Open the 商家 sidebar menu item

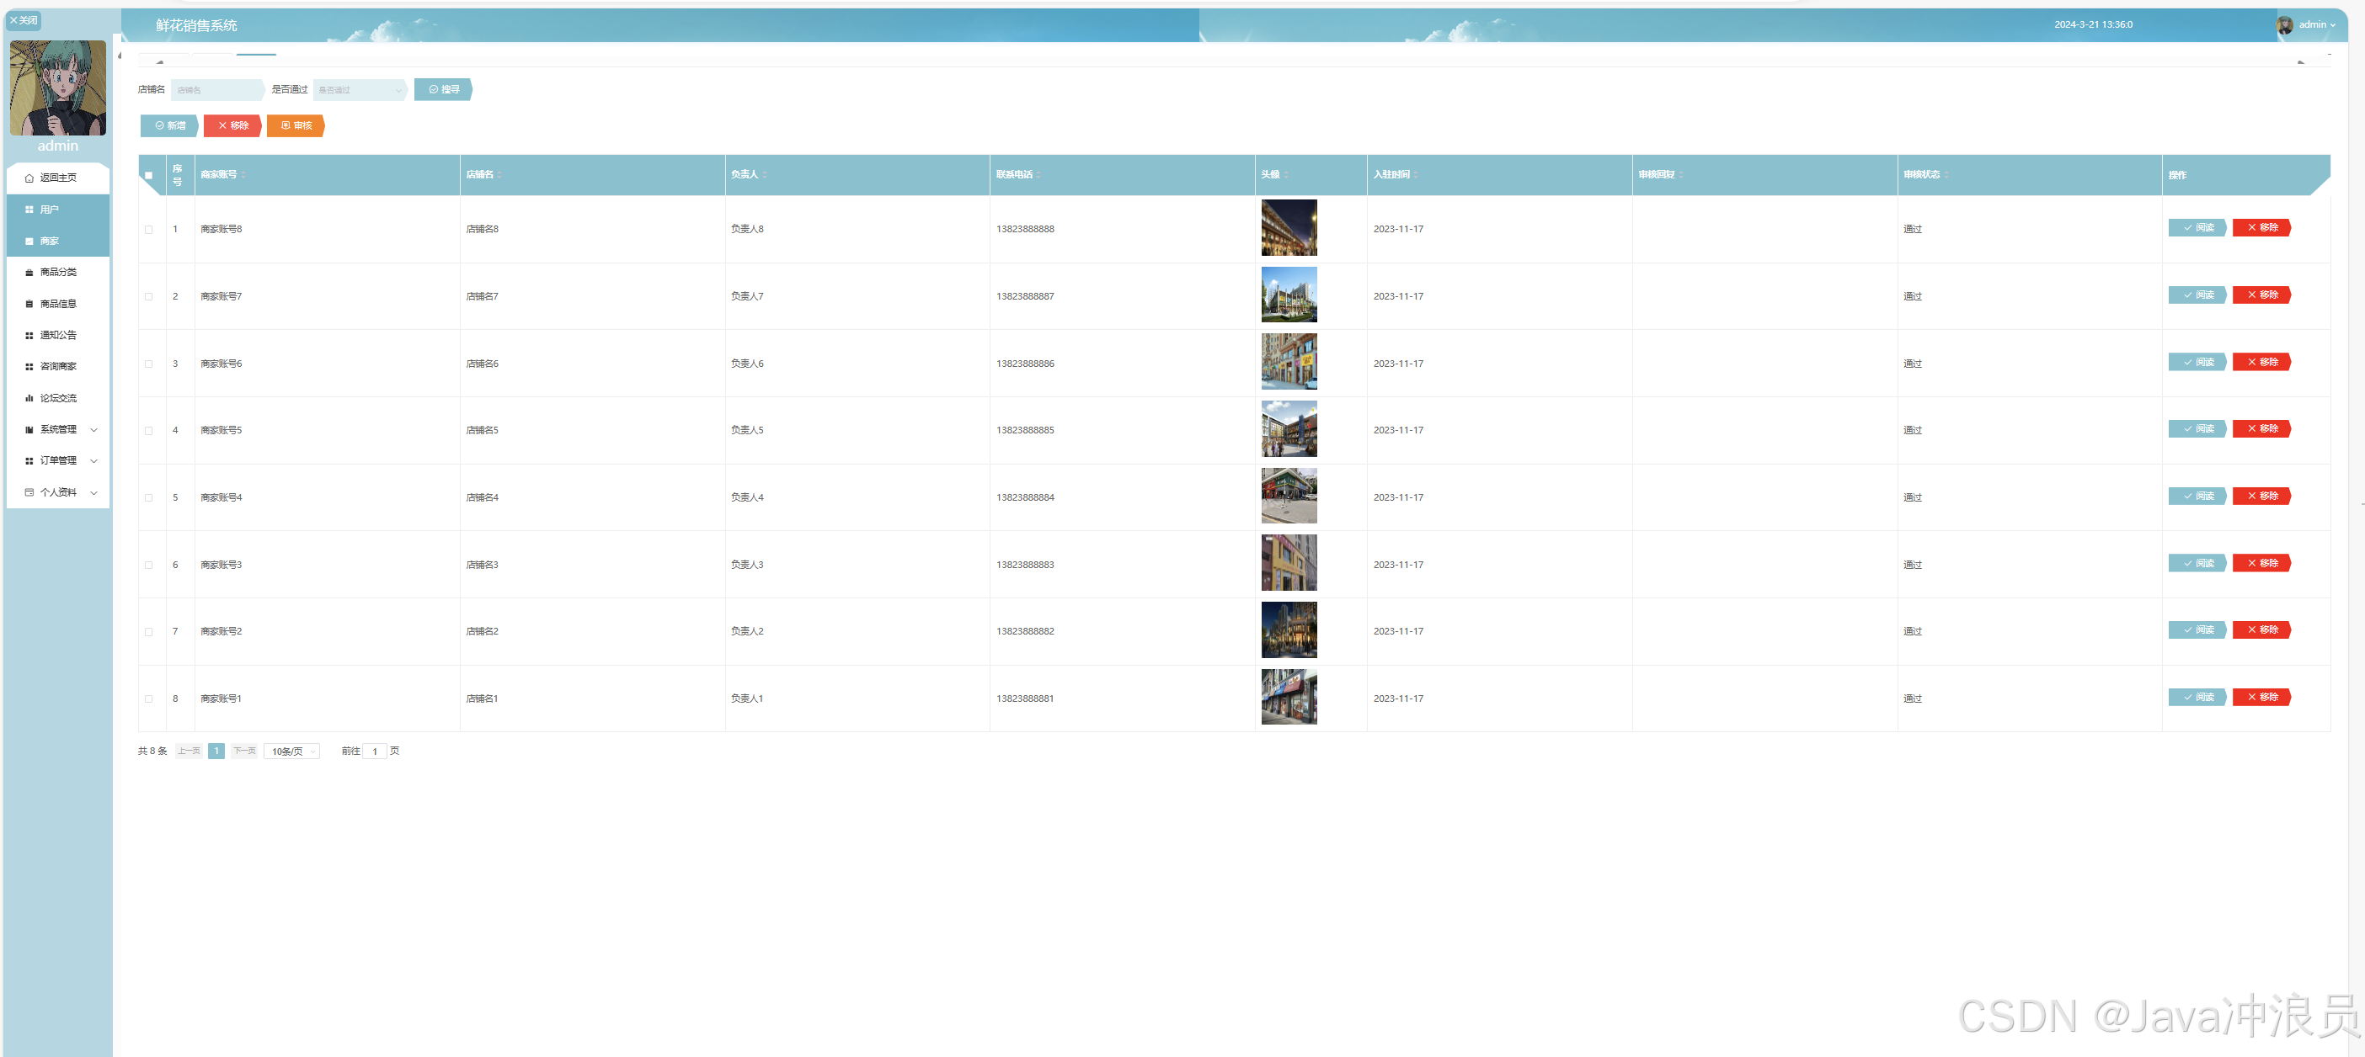coord(51,242)
